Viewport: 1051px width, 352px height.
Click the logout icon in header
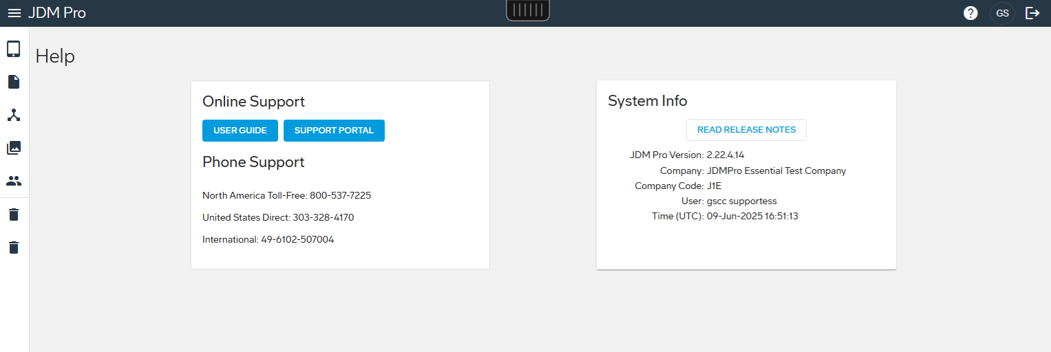click(1032, 13)
